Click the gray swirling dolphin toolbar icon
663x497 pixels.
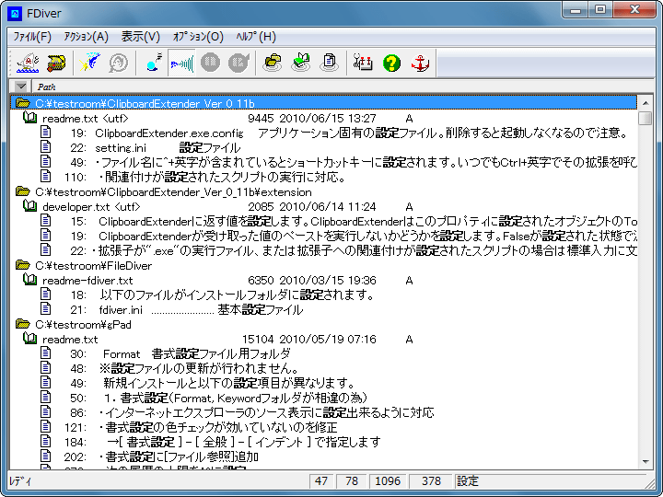click(x=119, y=63)
